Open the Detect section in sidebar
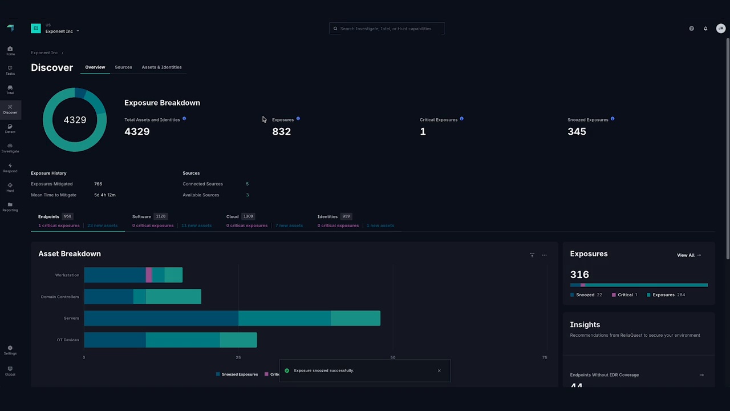The width and height of the screenshot is (730, 411). coord(10,128)
